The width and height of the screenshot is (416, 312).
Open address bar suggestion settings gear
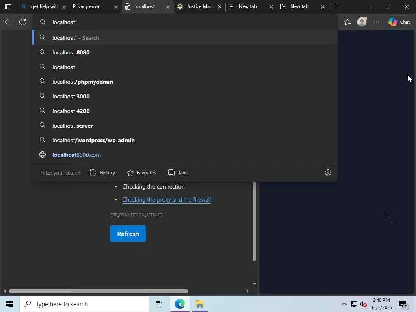(328, 173)
